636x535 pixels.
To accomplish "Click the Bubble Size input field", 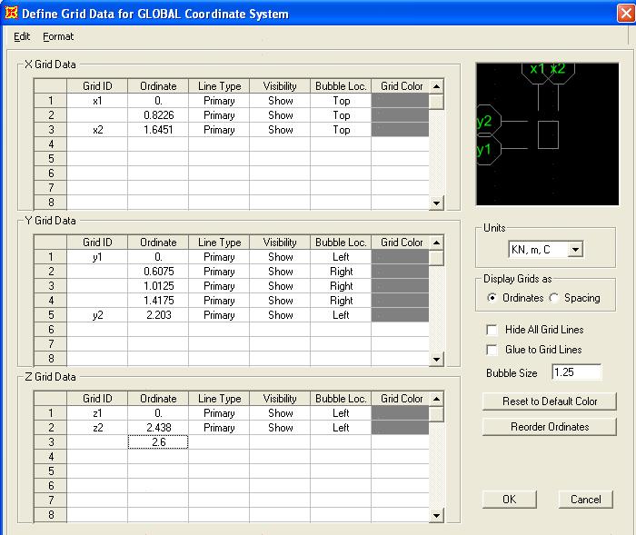I will coord(577,372).
